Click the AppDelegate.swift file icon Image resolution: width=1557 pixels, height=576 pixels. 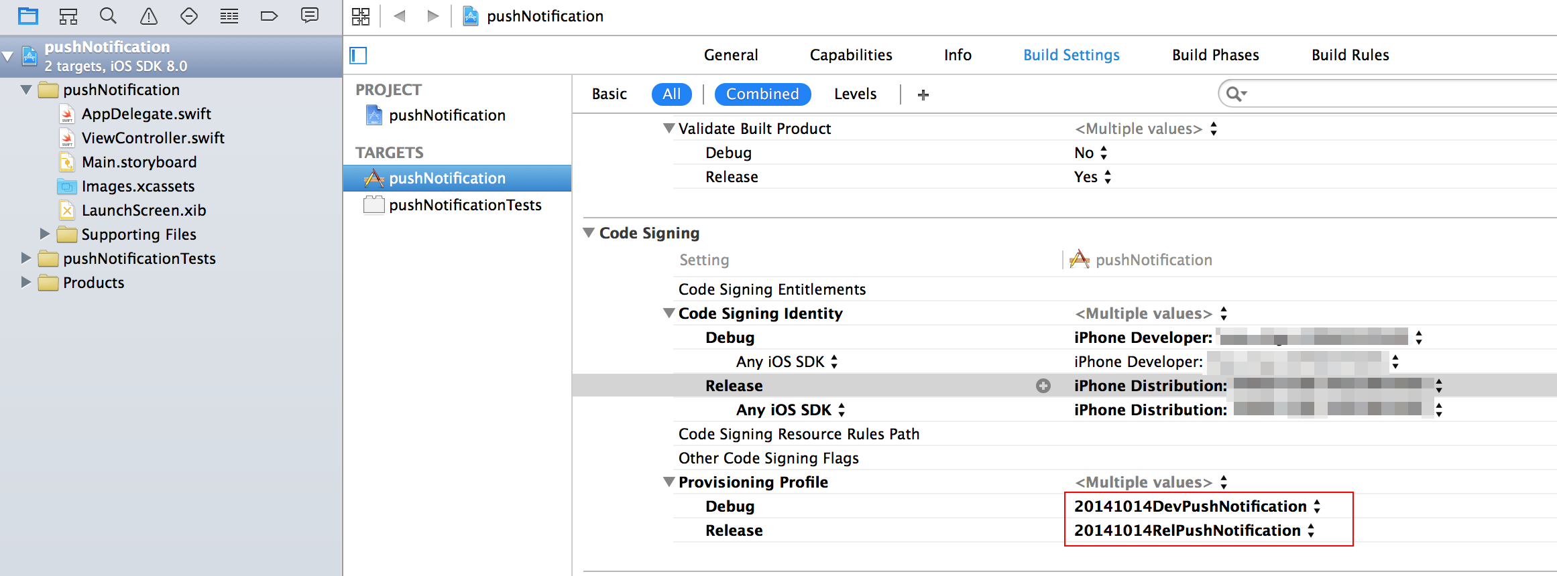tap(67, 115)
